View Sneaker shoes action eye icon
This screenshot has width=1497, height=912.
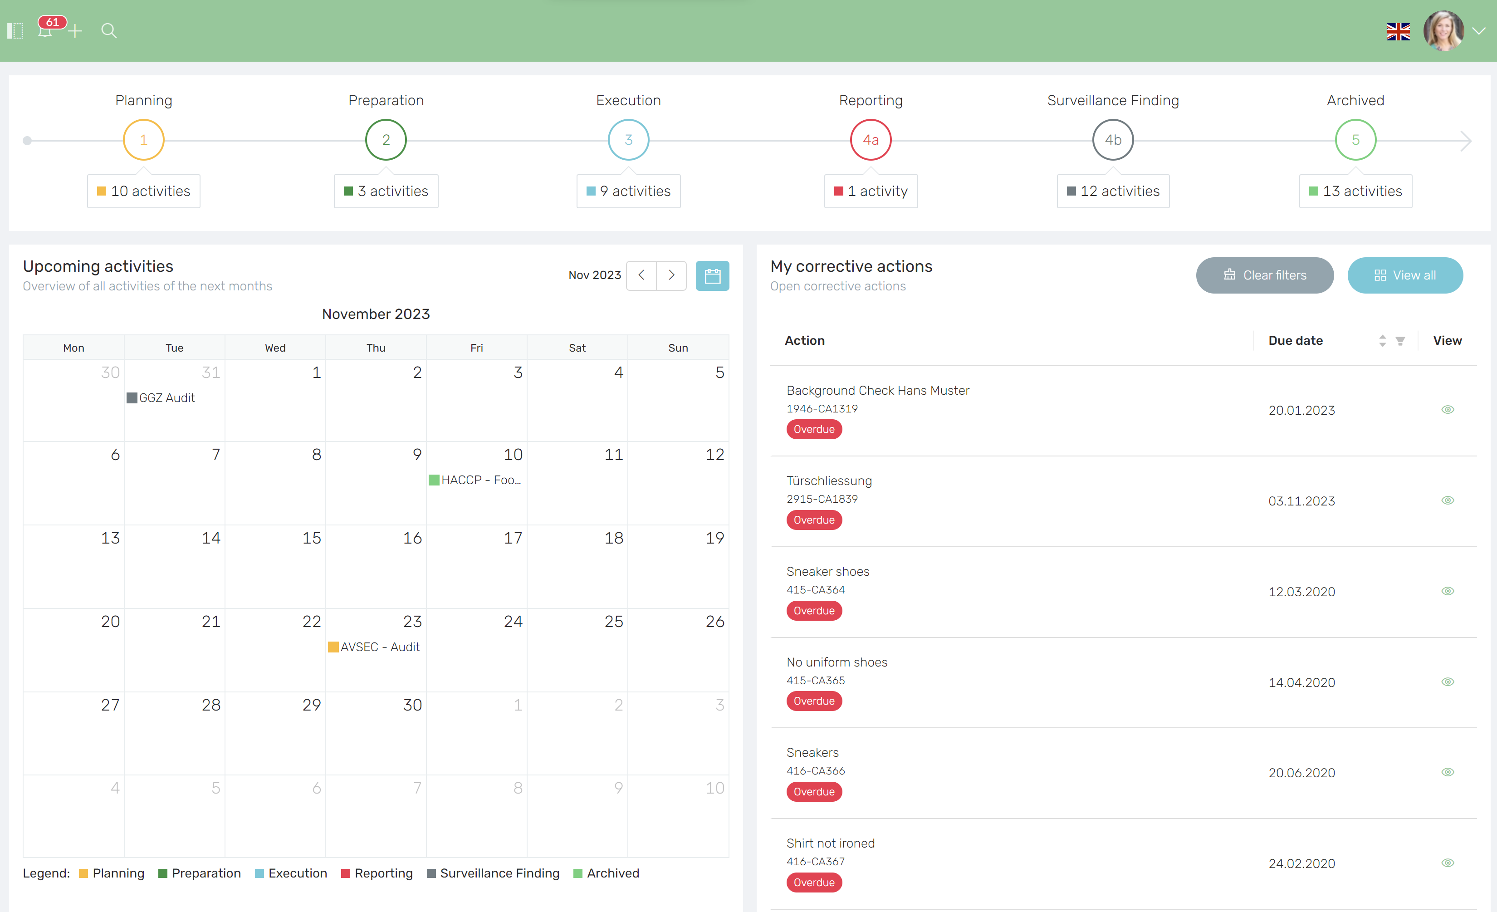[1448, 591]
